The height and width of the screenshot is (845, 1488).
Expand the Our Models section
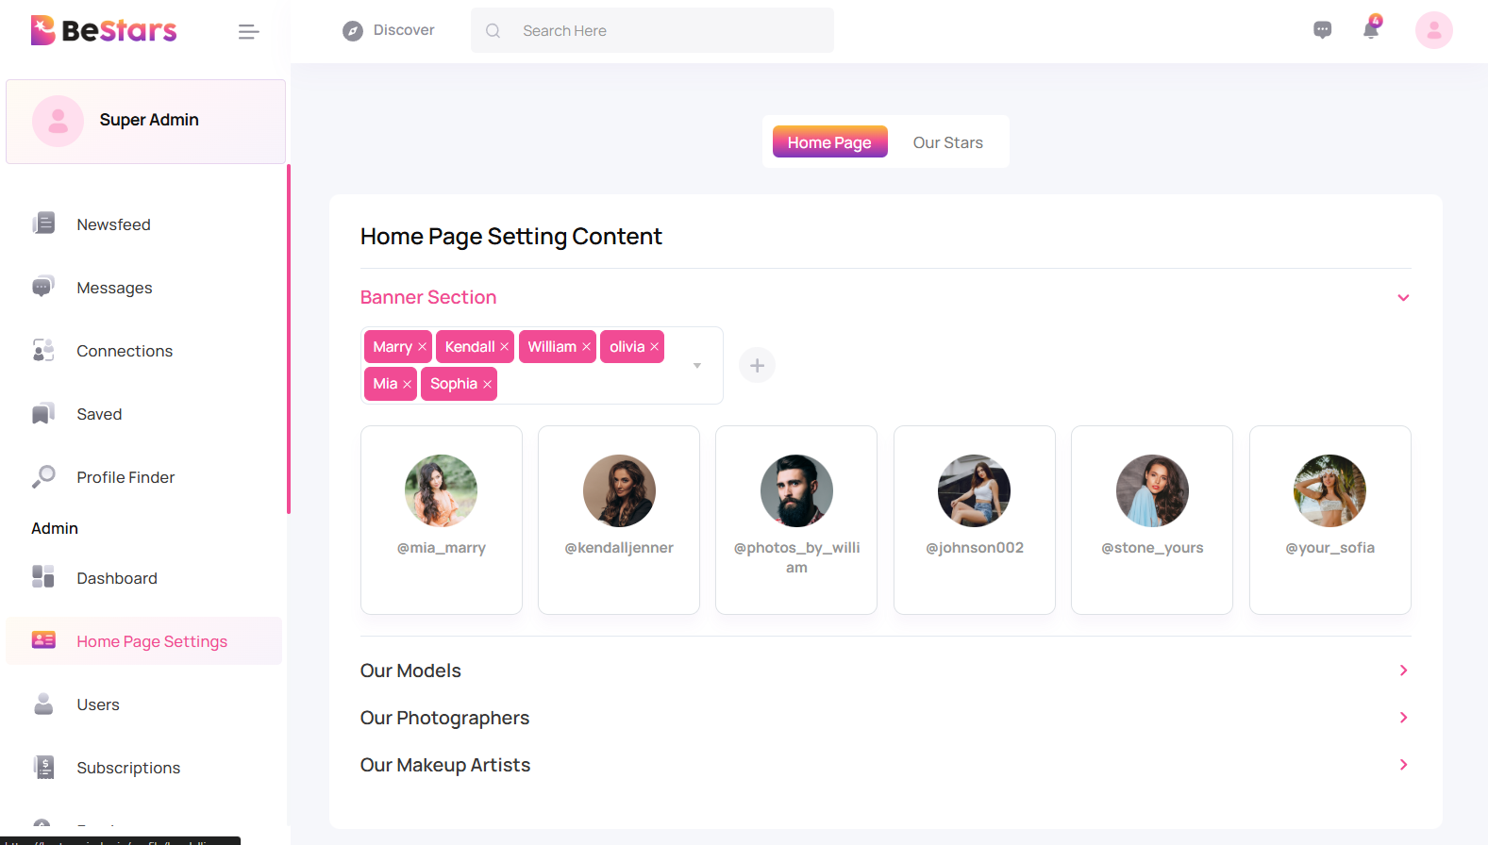pos(1403,670)
